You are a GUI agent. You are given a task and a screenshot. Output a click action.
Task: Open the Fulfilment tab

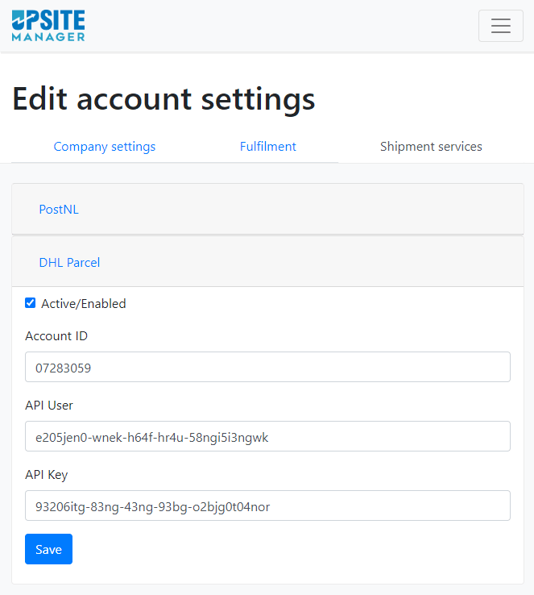(268, 147)
